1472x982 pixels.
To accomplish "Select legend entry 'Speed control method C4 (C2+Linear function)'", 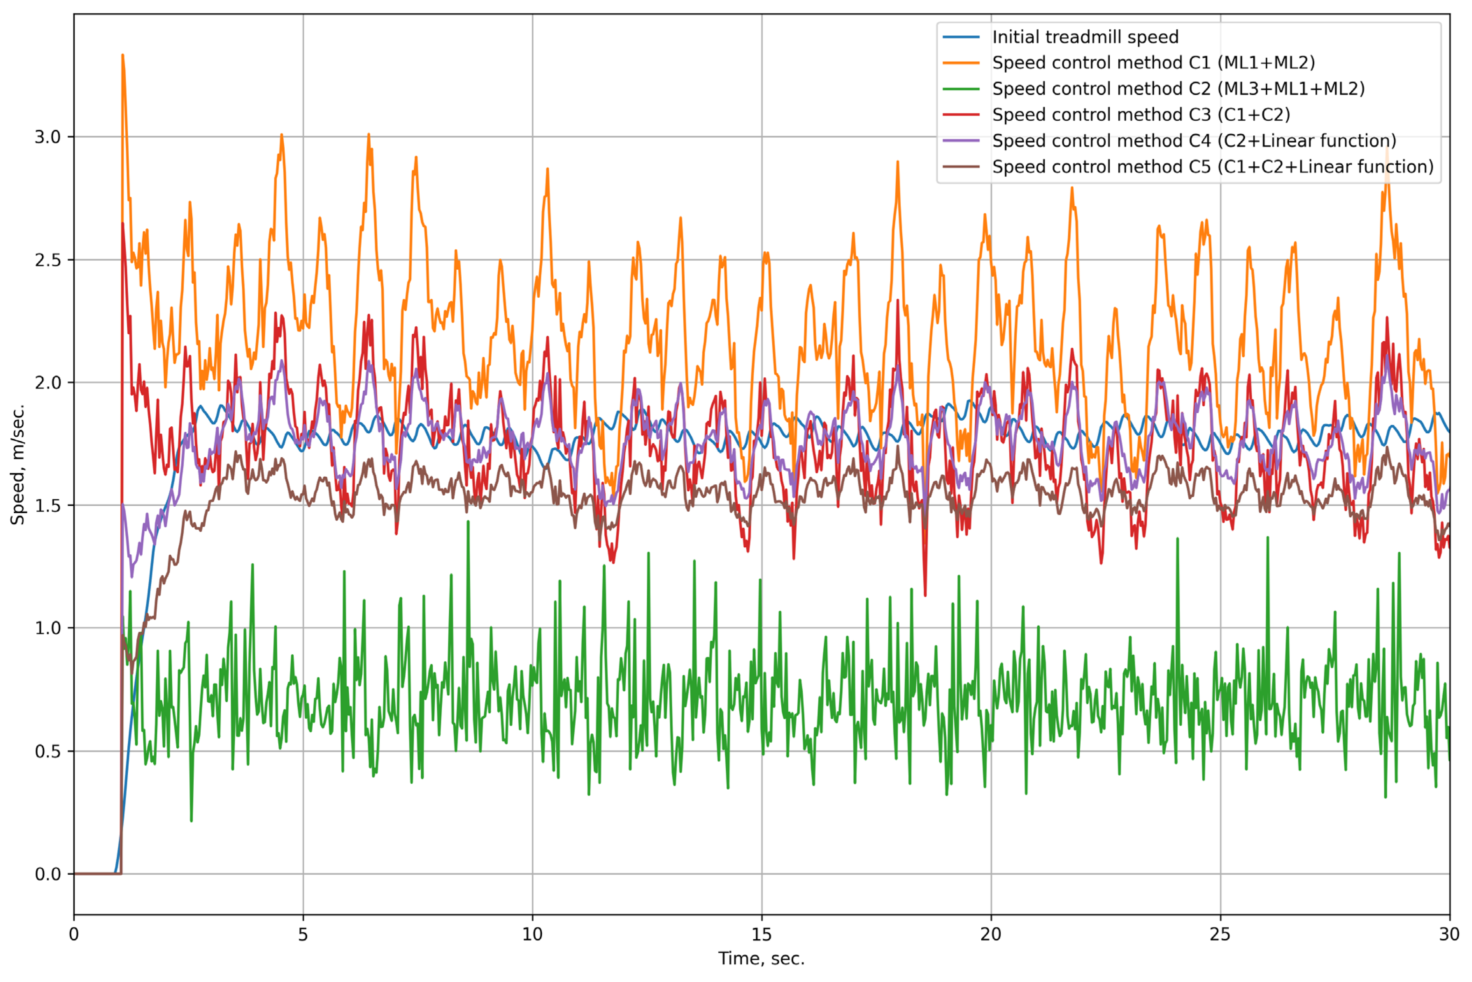I will tap(1194, 141).
